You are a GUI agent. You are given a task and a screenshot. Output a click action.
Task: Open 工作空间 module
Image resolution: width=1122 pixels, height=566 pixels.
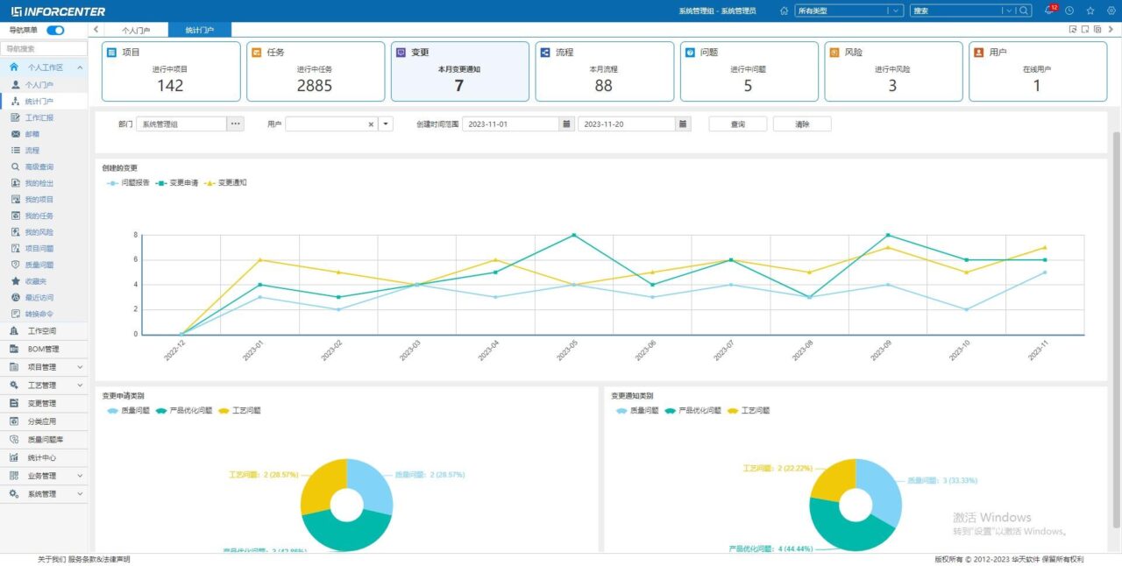pyautogui.click(x=42, y=331)
